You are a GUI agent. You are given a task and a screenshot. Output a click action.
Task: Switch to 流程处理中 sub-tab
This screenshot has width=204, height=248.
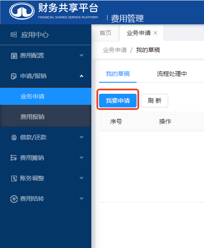(x=172, y=74)
